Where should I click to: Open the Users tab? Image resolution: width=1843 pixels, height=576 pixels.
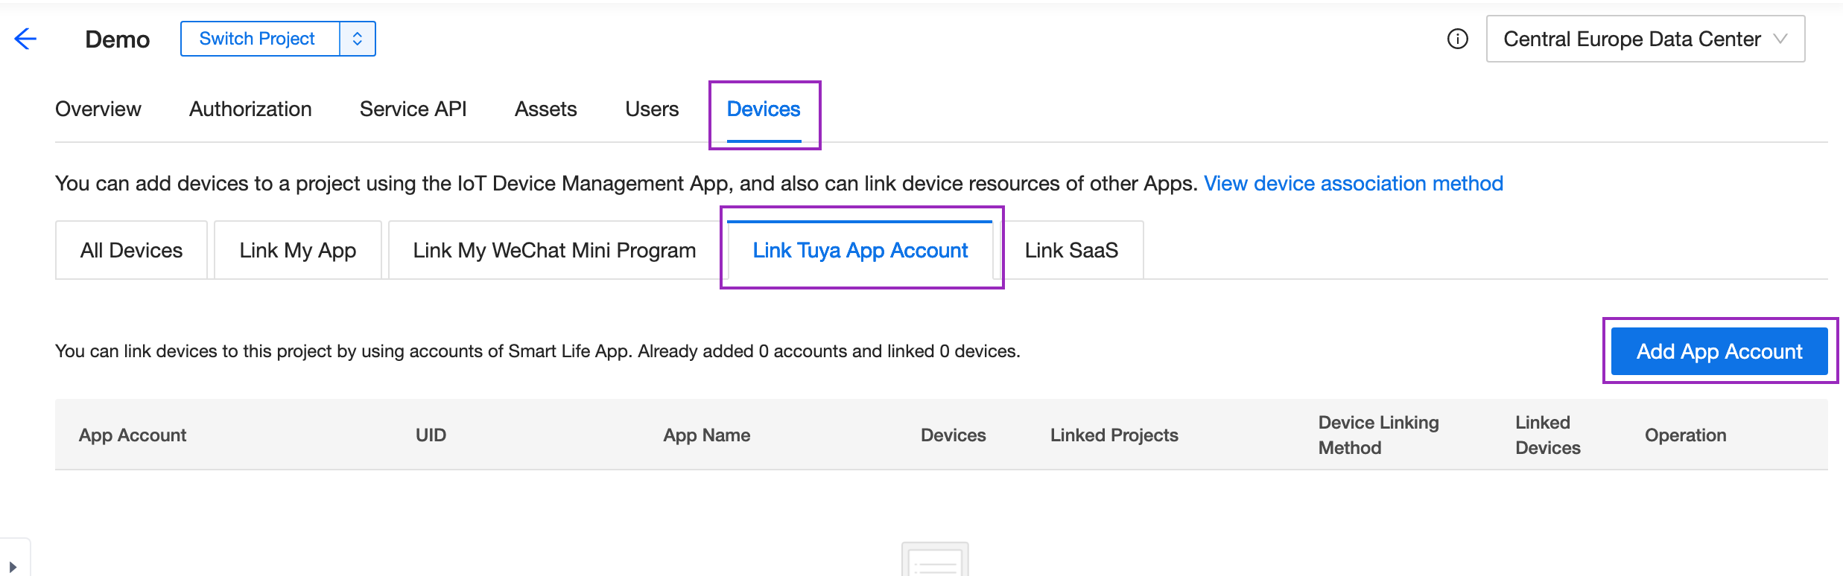[652, 109]
